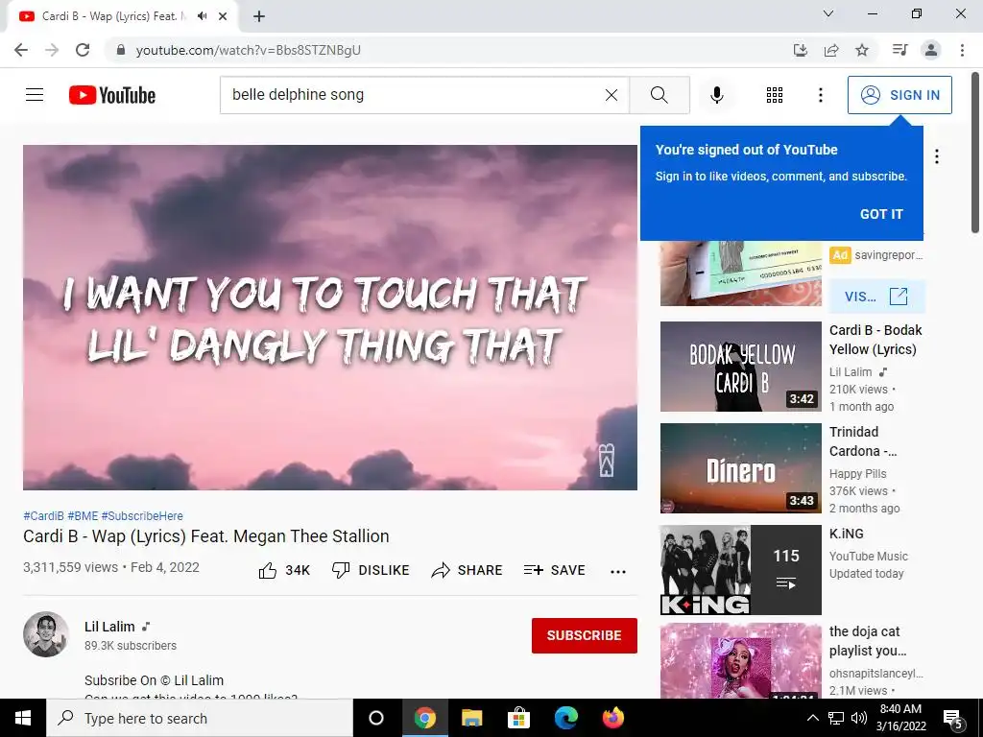Image resolution: width=983 pixels, height=737 pixels.
Task: Open the tab search chevron
Action: tap(828, 13)
